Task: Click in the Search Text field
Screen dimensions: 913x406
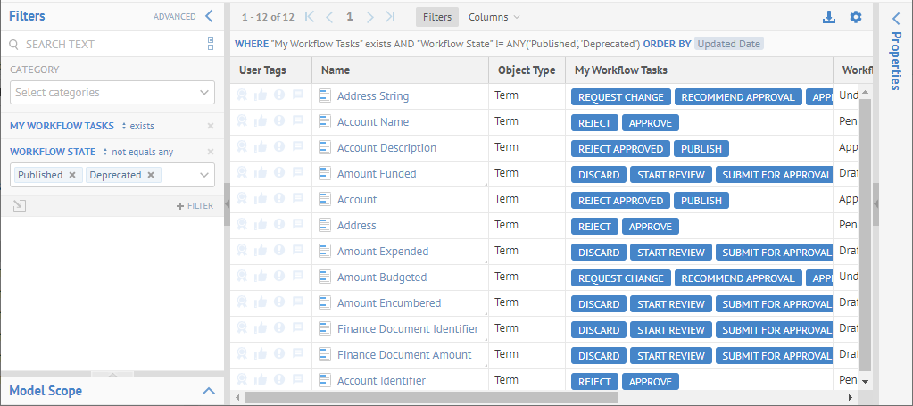Action: (107, 44)
